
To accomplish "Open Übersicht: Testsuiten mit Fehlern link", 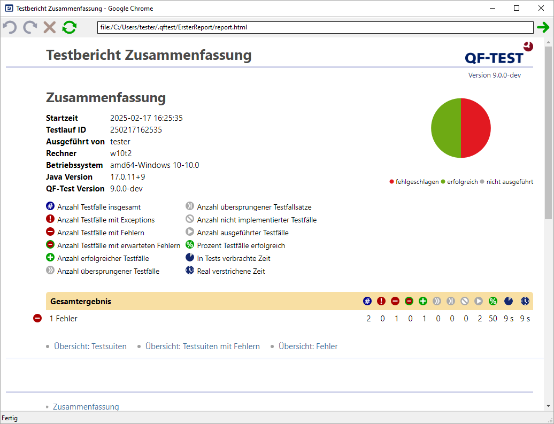I will click(203, 346).
